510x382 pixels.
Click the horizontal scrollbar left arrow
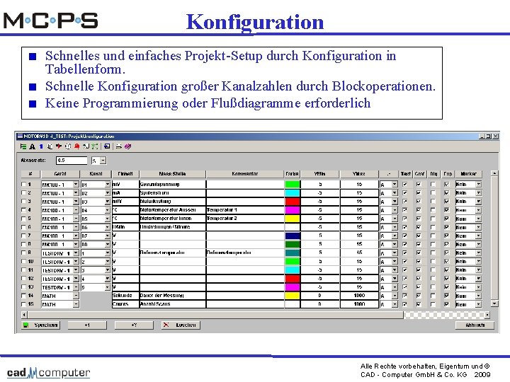pos(24,314)
